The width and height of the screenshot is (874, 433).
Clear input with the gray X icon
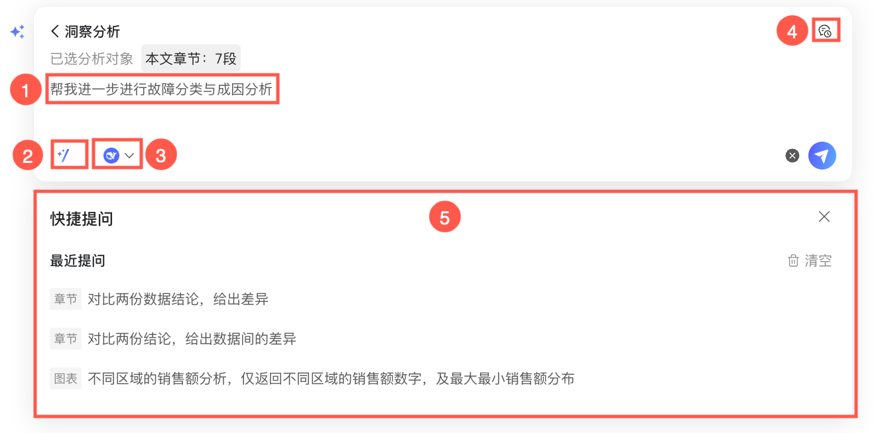pyautogui.click(x=792, y=156)
